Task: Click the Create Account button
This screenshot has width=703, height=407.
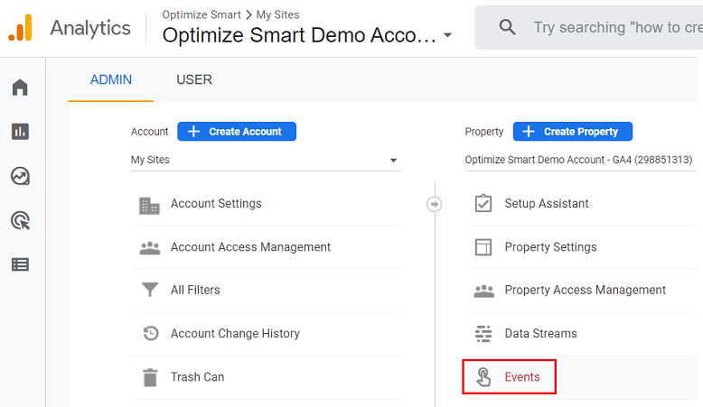Action: (x=237, y=132)
